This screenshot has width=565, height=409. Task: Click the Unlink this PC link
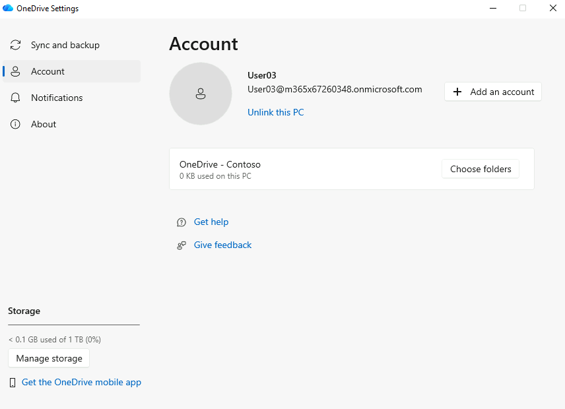point(276,112)
